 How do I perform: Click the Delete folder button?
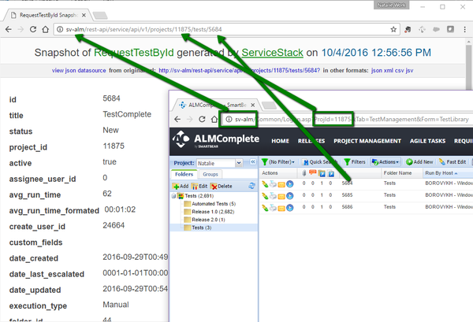point(222,186)
